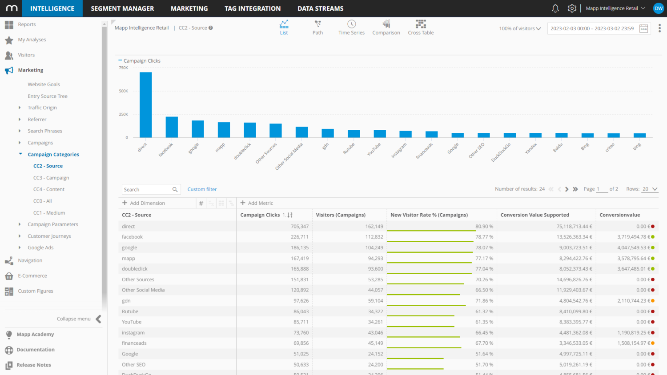This screenshot has width=667, height=375.
Task: Collapse the Campaign Categories tree node
Action: tap(20, 154)
